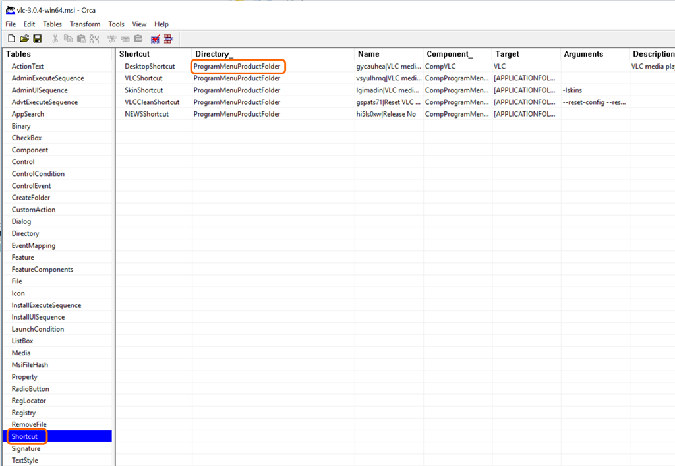This screenshot has width=675, height=466.
Task: Click the Open folder toolbar icon
Action: tap(24, 39)
